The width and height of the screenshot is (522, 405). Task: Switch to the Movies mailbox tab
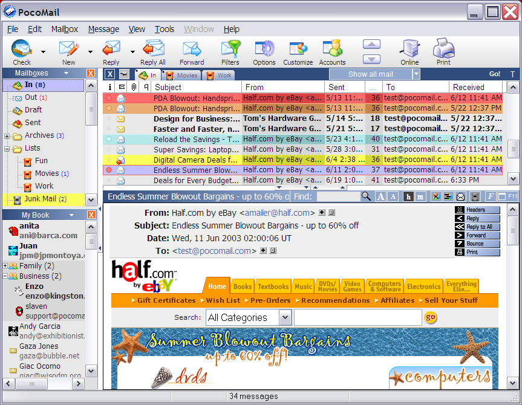182,75
